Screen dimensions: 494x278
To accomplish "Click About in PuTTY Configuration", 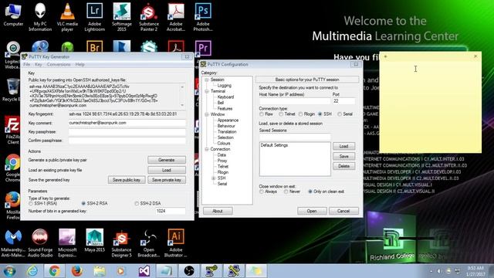I will [x=218, y=211].
